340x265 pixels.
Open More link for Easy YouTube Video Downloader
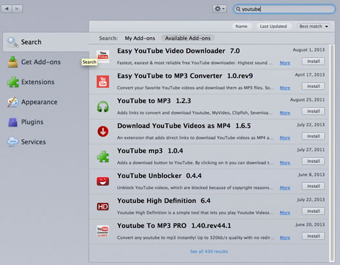285,63
